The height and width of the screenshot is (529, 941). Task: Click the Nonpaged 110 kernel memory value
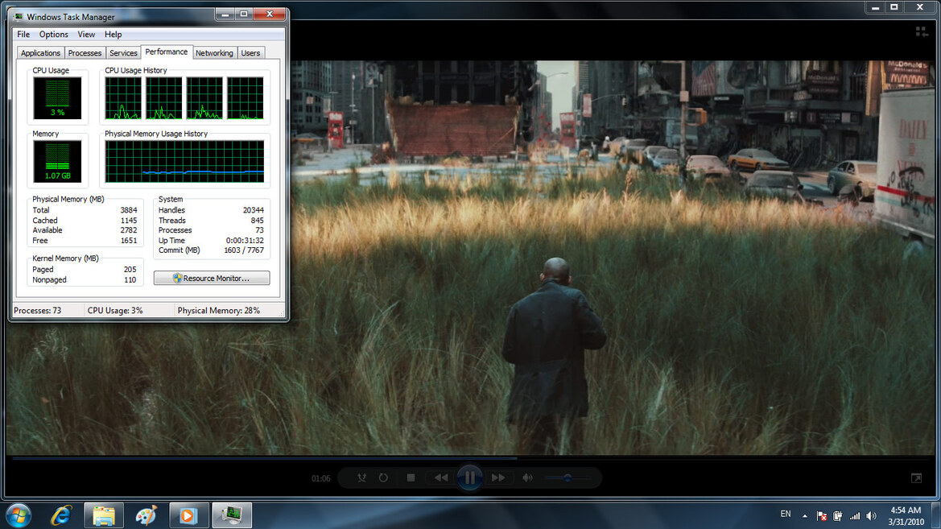coord(130,280)
